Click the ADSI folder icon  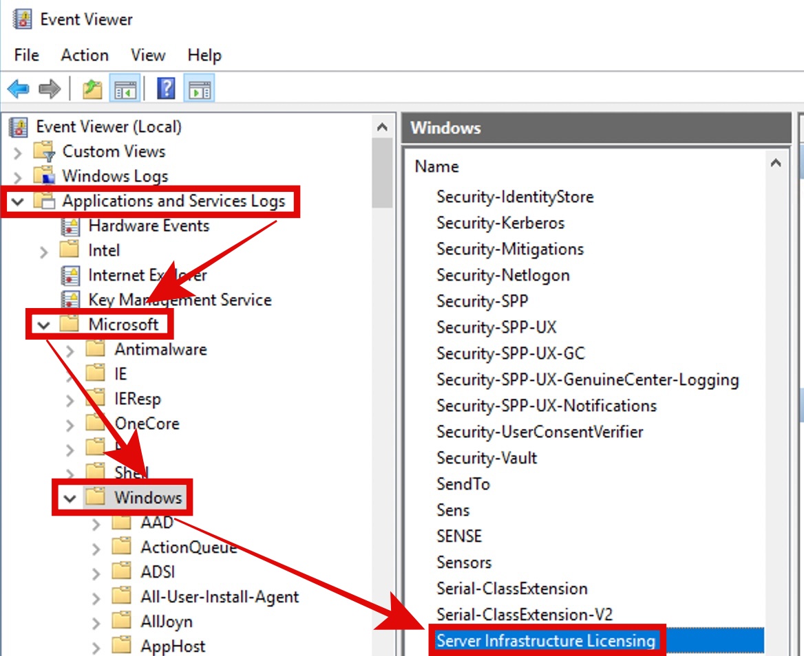tap(122, 571)
